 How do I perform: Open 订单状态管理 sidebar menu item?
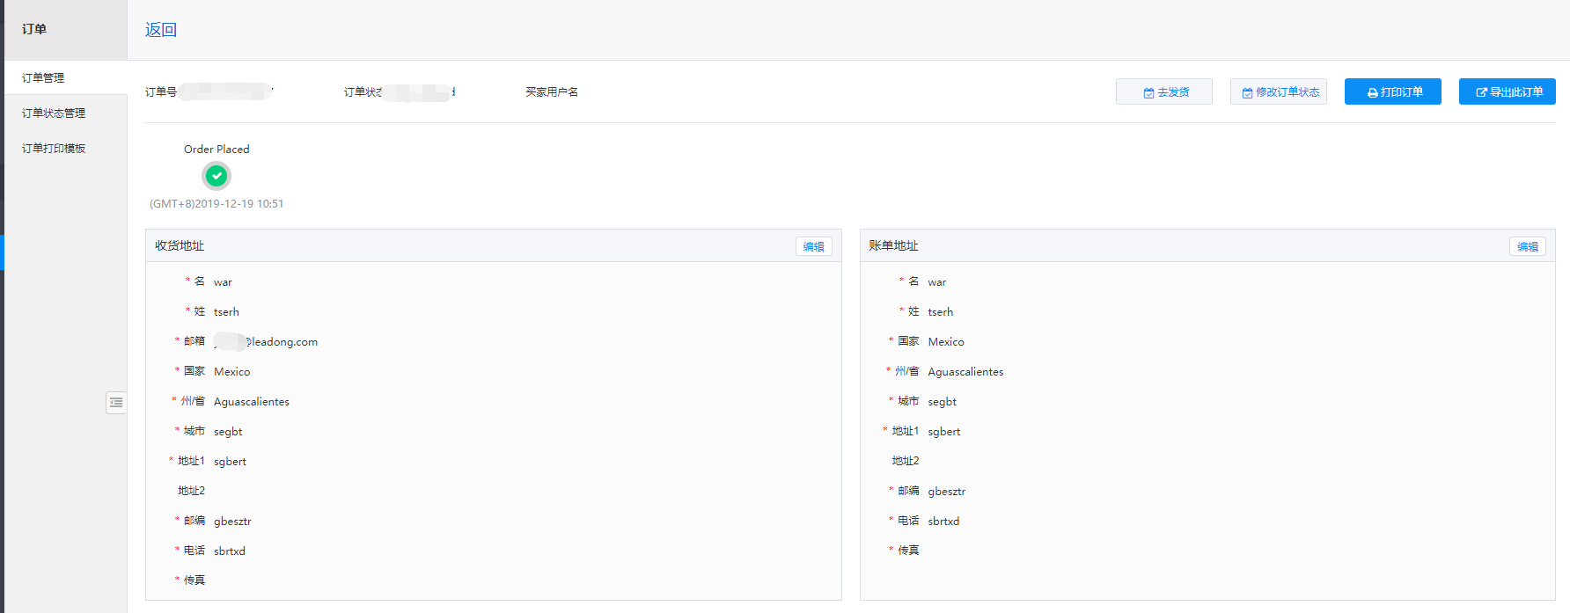(x=54, y=113)
